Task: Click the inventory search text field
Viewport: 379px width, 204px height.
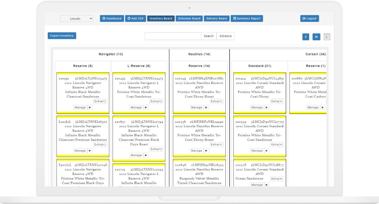Action: point(173,36)
